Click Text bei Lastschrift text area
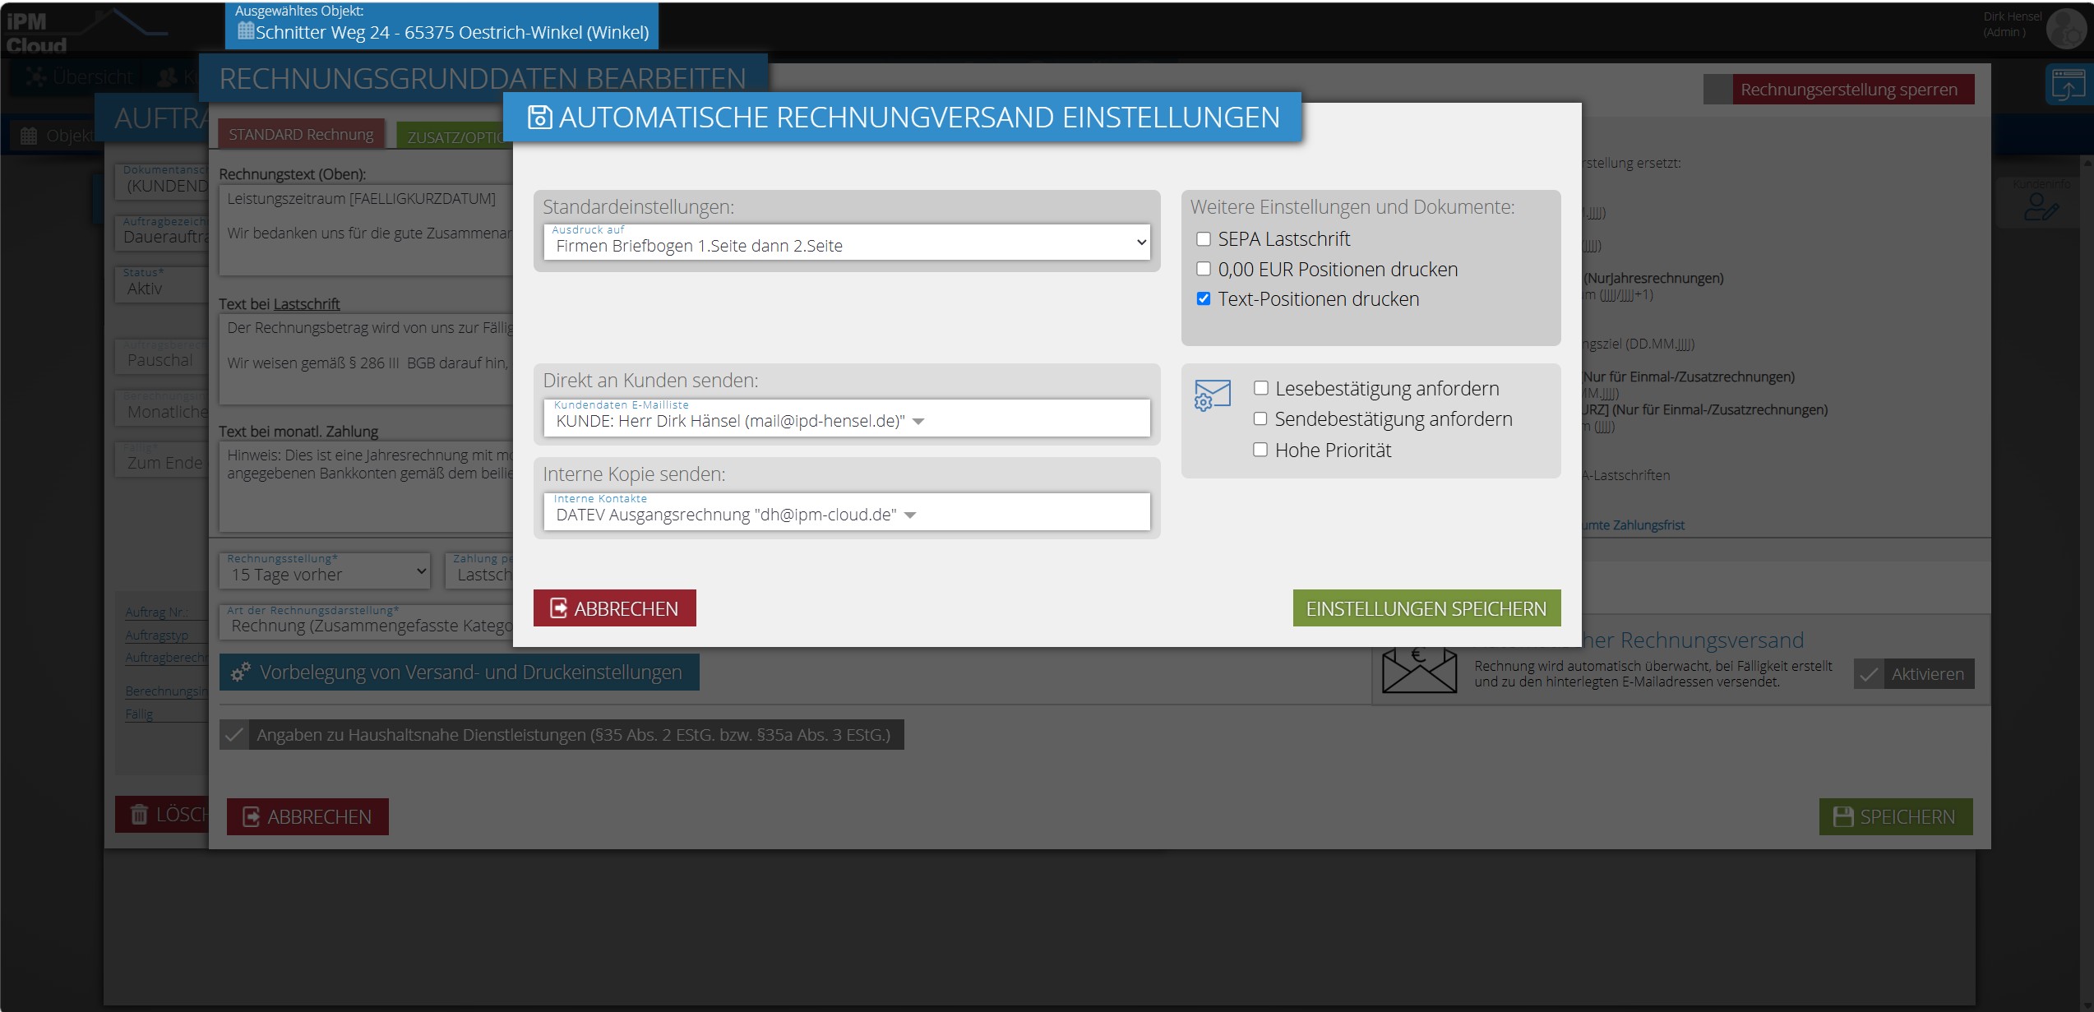Viewport: 2094px width, 1012px height. 367,359
